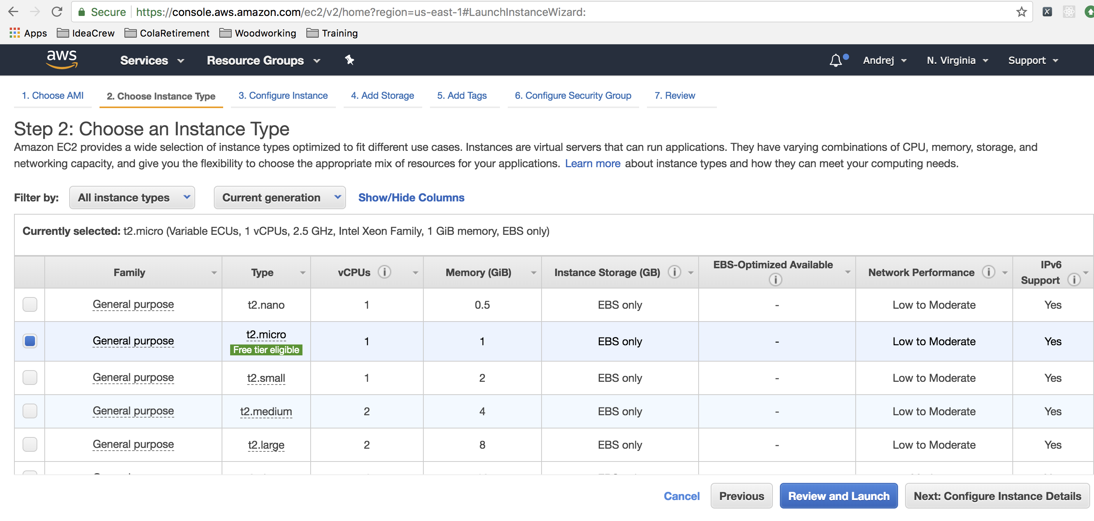Reload the page
Screen dimensions: 1094x521
[57, 11]
